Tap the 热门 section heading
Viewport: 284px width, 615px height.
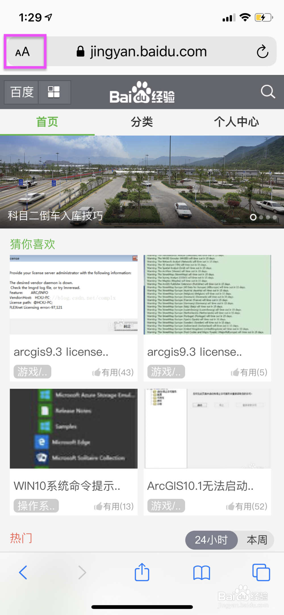click(21, 538)
